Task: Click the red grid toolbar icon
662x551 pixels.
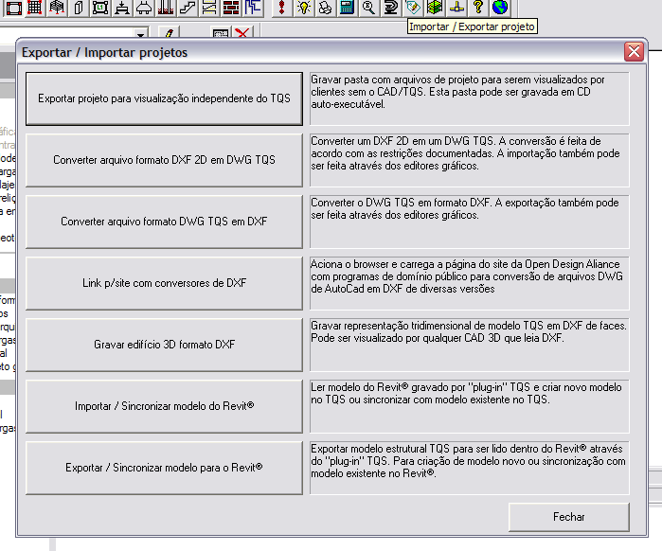Action: [34, 8]
